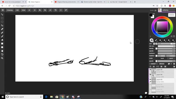Image resolution: width=176 pixels, height=99 pixels.
Task: Click the redo right-arrow toolbar button
Action: click(35, 10)
